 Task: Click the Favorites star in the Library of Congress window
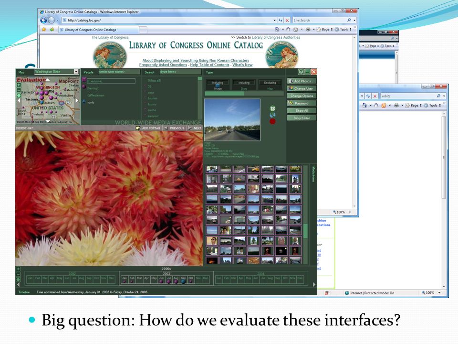44,30
